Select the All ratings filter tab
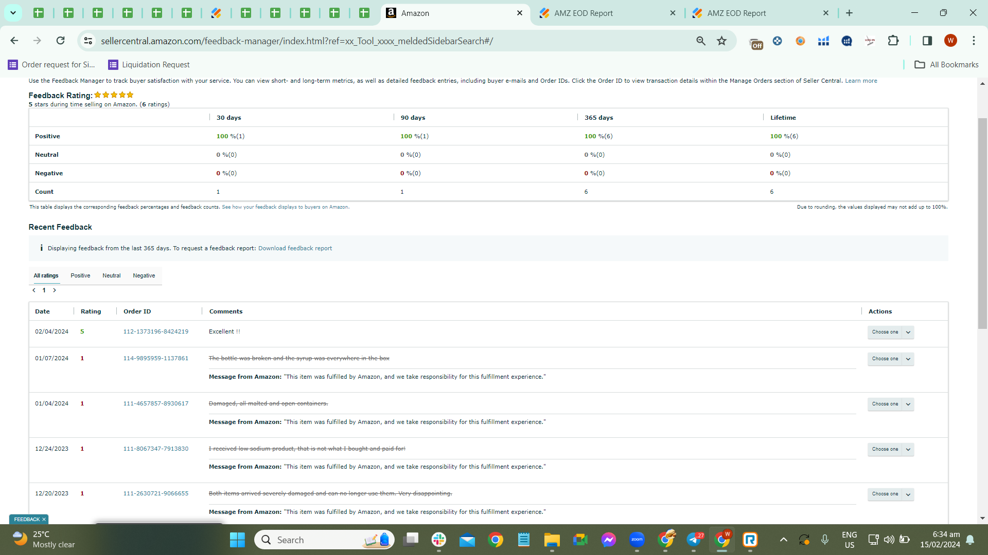The width and height of the screenshot is (988, 555). tap(46, 275)
